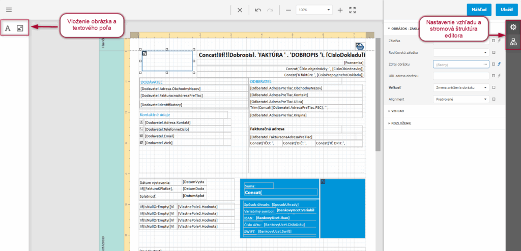Toggle the checkbox beside Veľkosť
Viewport: 521px width, 251px height.
[x=493, y=87]
